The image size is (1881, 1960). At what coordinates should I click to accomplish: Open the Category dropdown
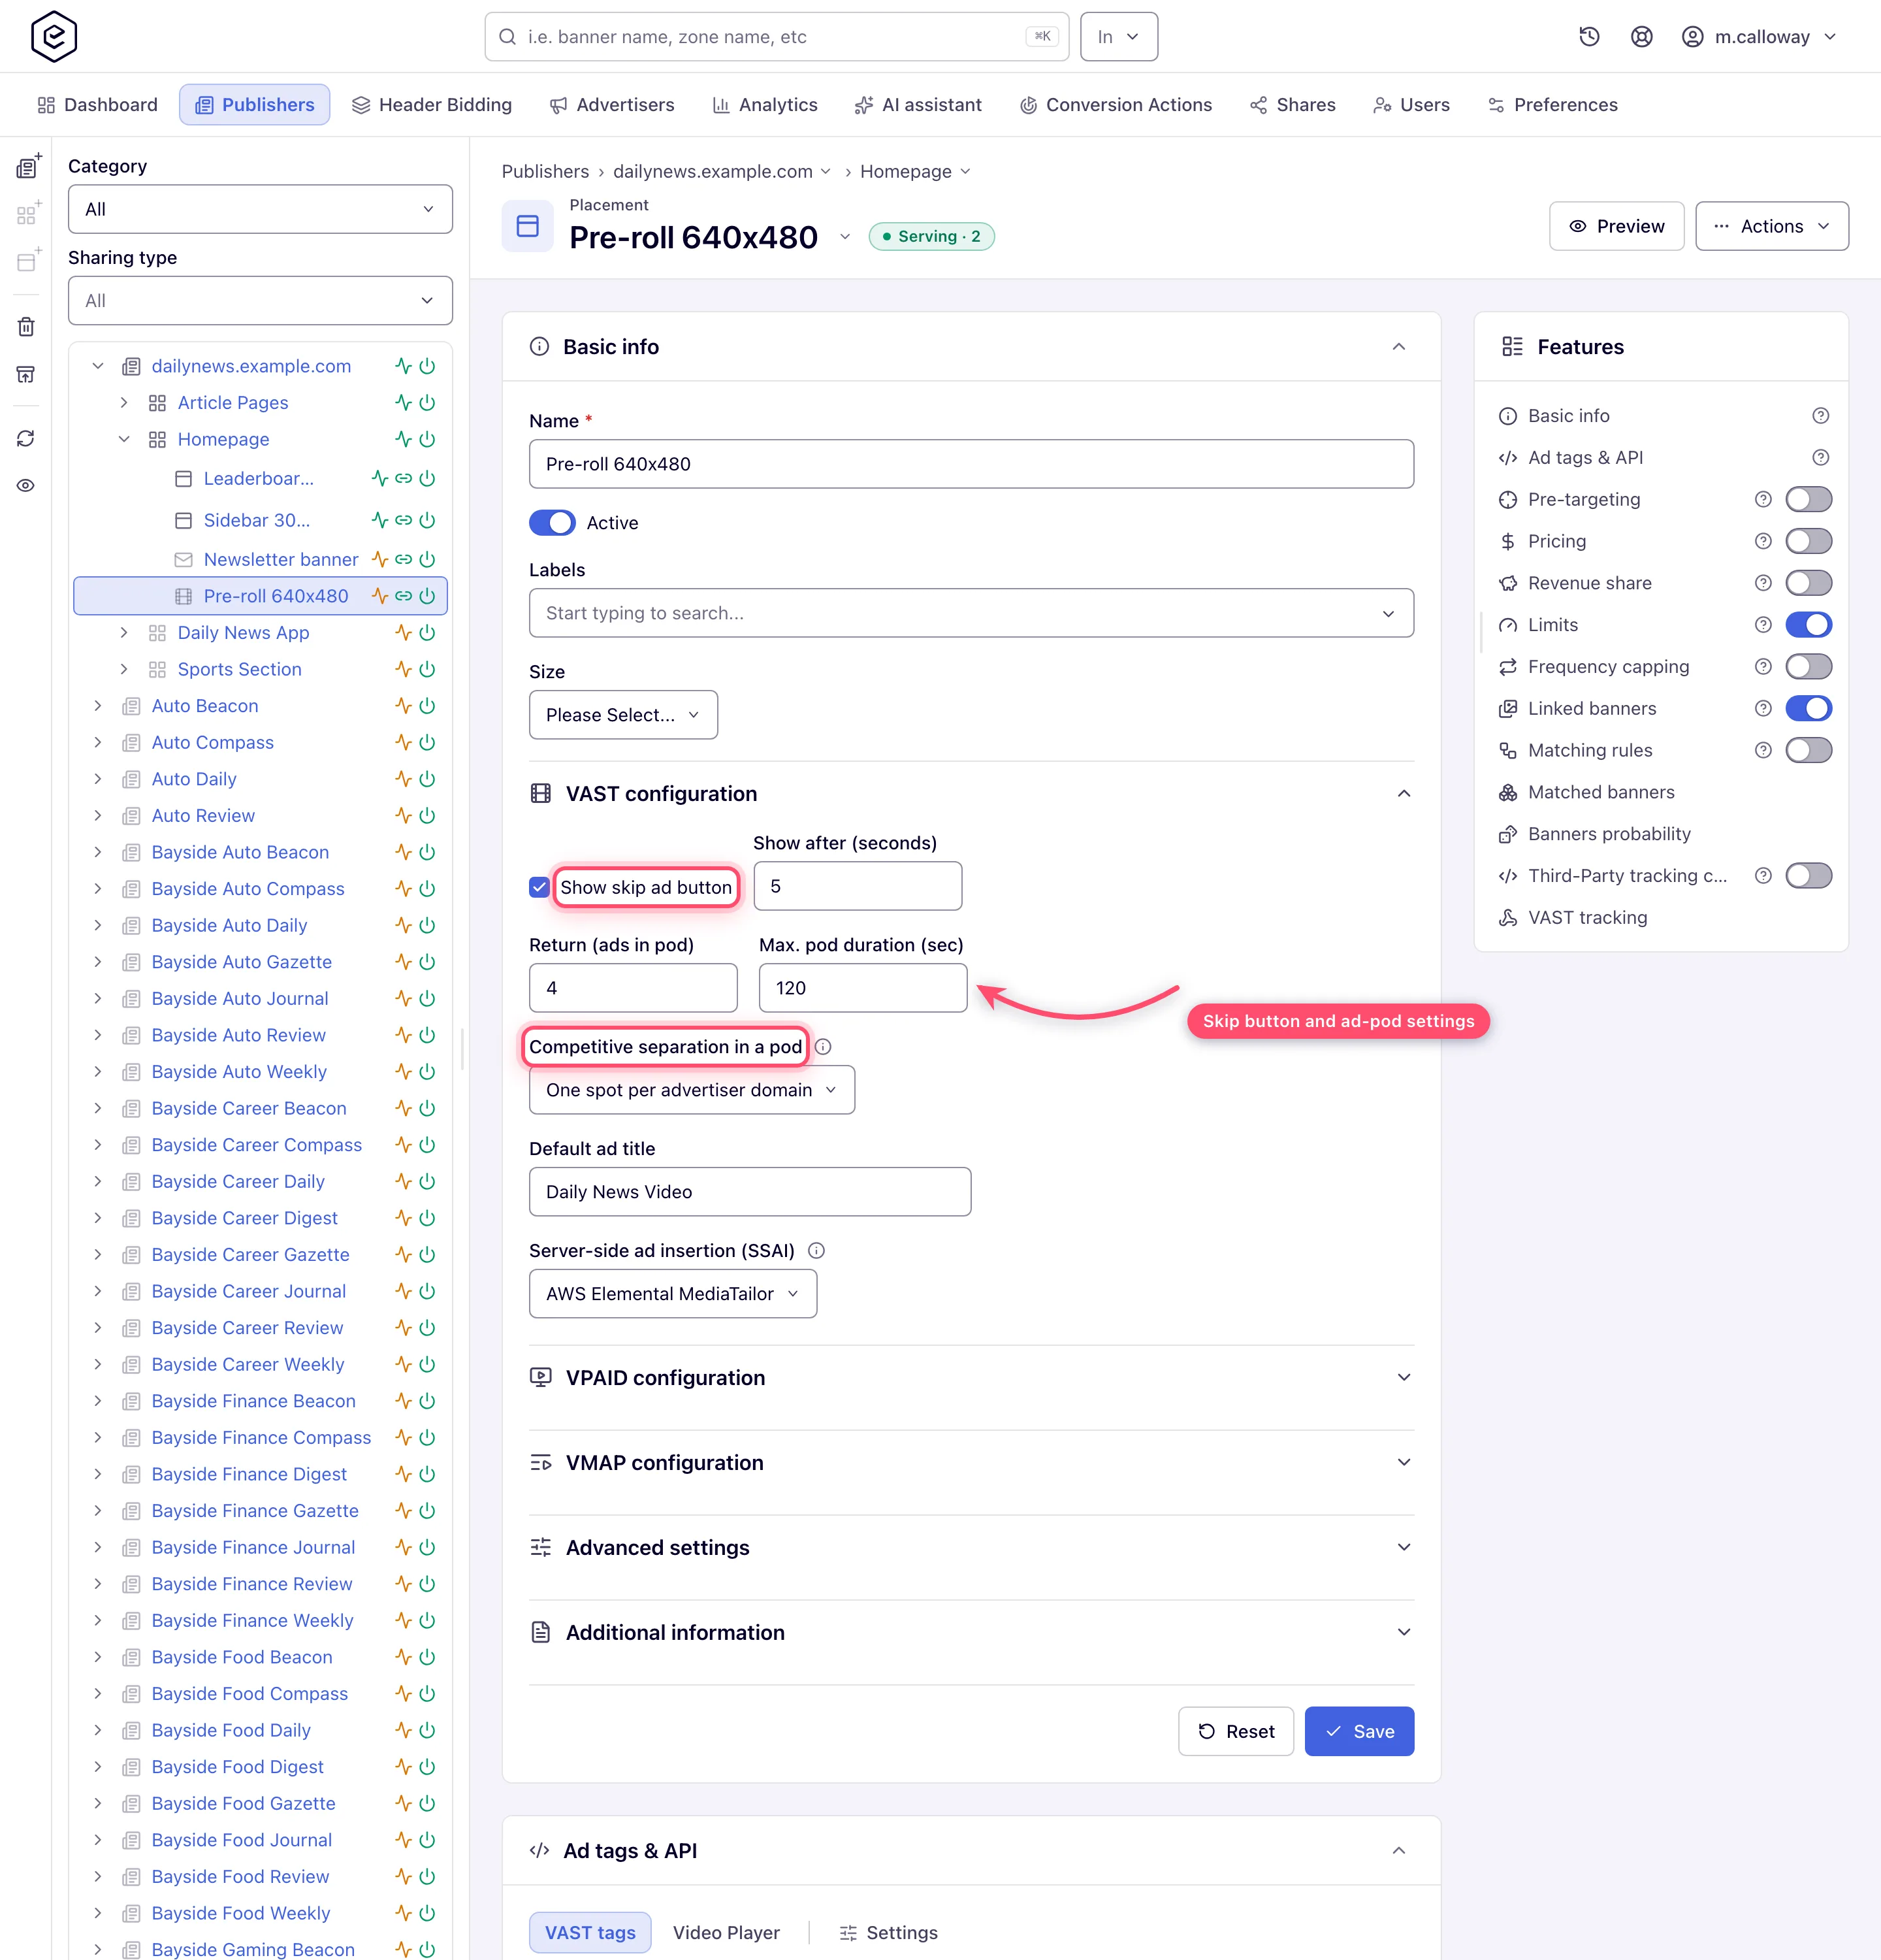point(260,209)
